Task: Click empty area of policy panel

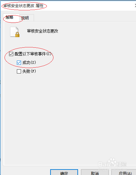Action: tap(78, 112)
